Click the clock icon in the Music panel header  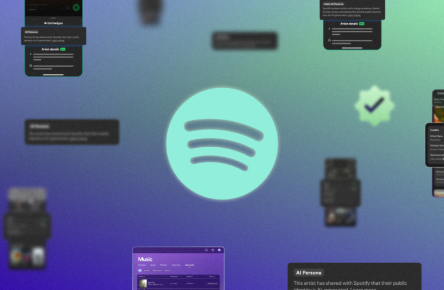pyautogui.click(x=212, y=250)
